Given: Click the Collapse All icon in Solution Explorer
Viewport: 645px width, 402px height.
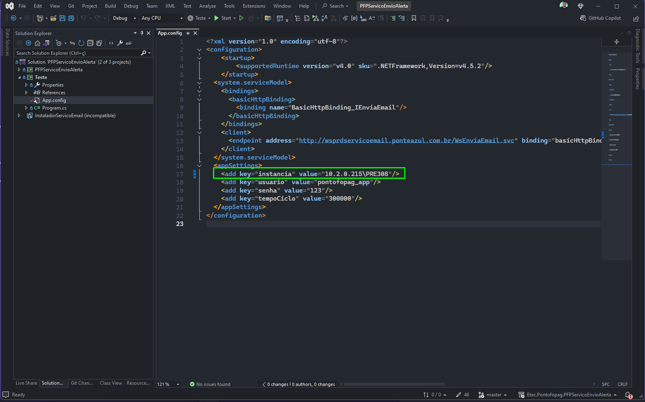Looking at the screenshot, I should [90, 43].
